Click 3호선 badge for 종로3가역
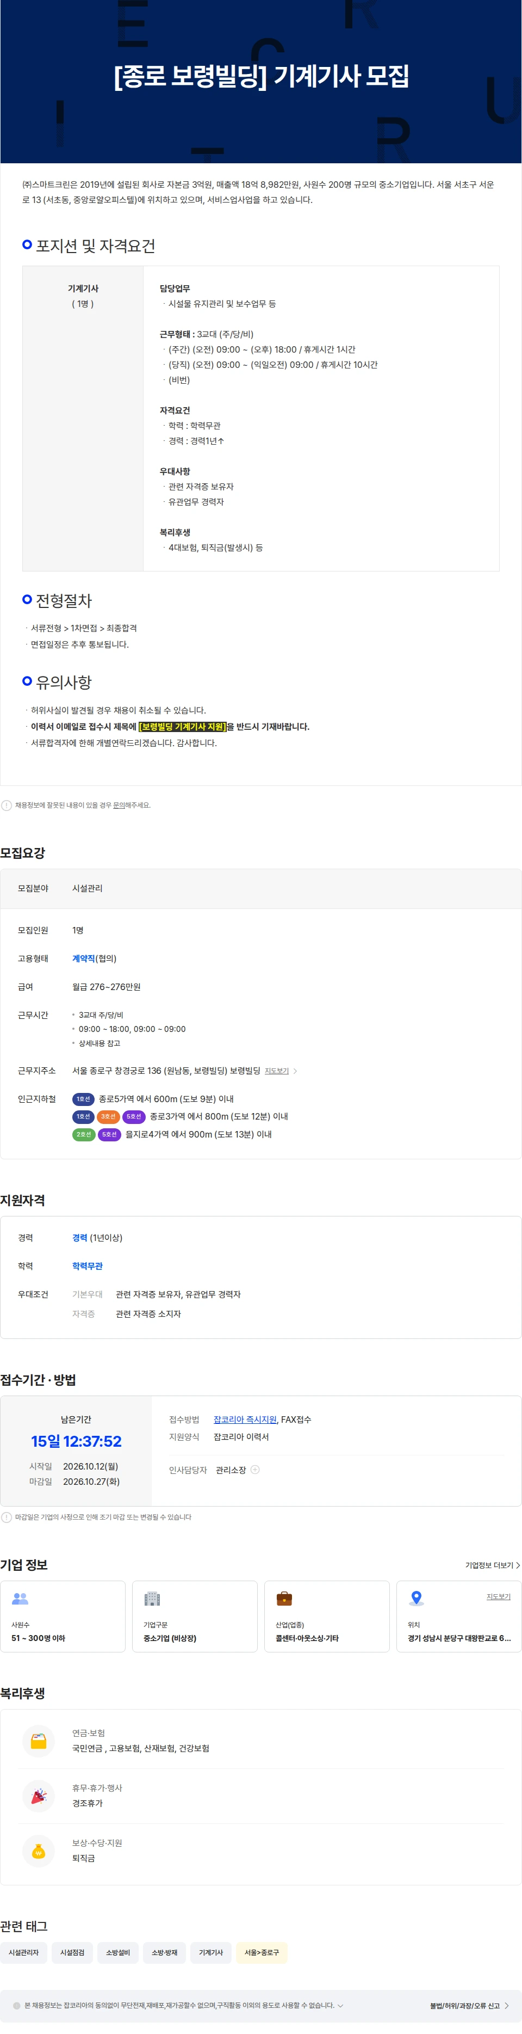This screenshot has width=522, height=2034. [109, 1116]
